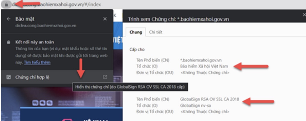Viewport: 306px width, 121px height.
Task: Switch to the Chung tab
Action: [136, 32]
